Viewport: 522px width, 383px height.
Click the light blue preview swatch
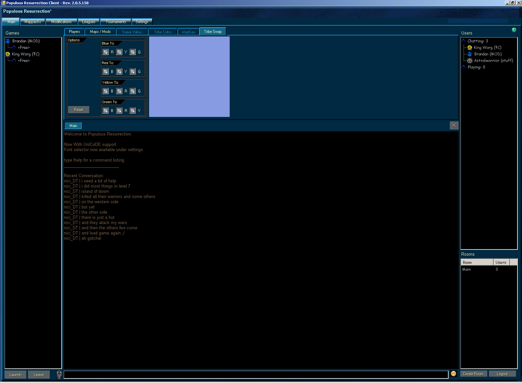(189, 77)
